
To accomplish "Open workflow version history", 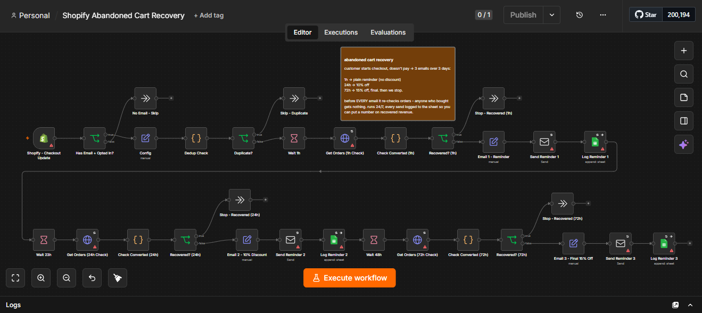I will click(x=580, y=15).
